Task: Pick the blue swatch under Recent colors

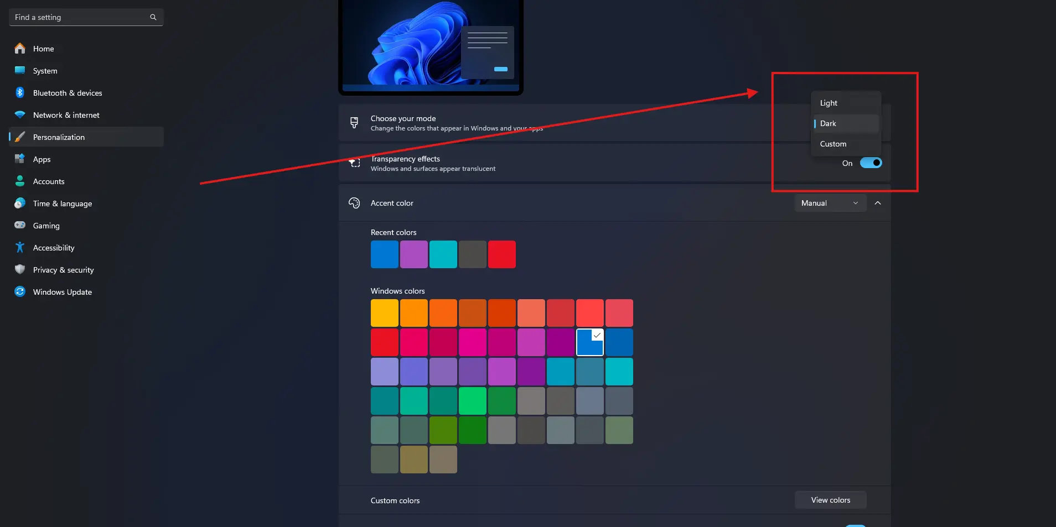Action: point(385,254)
